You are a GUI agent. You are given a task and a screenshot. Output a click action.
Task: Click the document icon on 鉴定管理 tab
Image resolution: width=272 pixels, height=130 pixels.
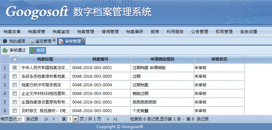click(x=31, y=41)
